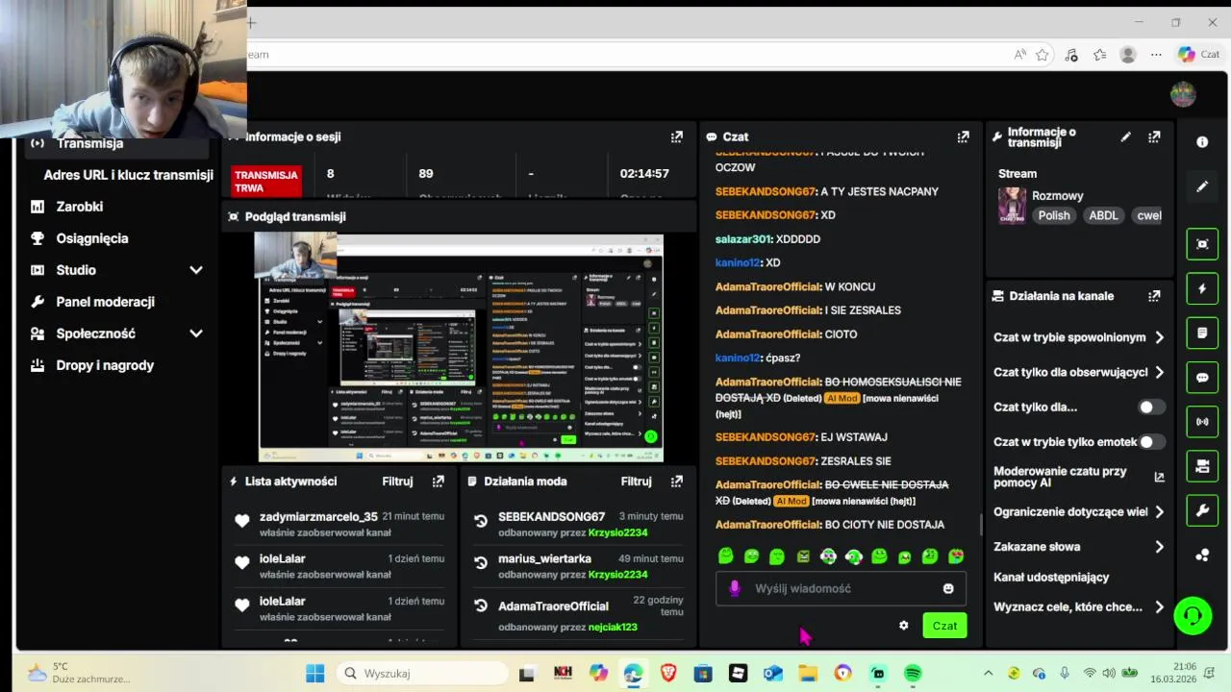Screen dimensions: 1231x692
Task: Pop out the Czat panel
Action: (x=963, y=136)
